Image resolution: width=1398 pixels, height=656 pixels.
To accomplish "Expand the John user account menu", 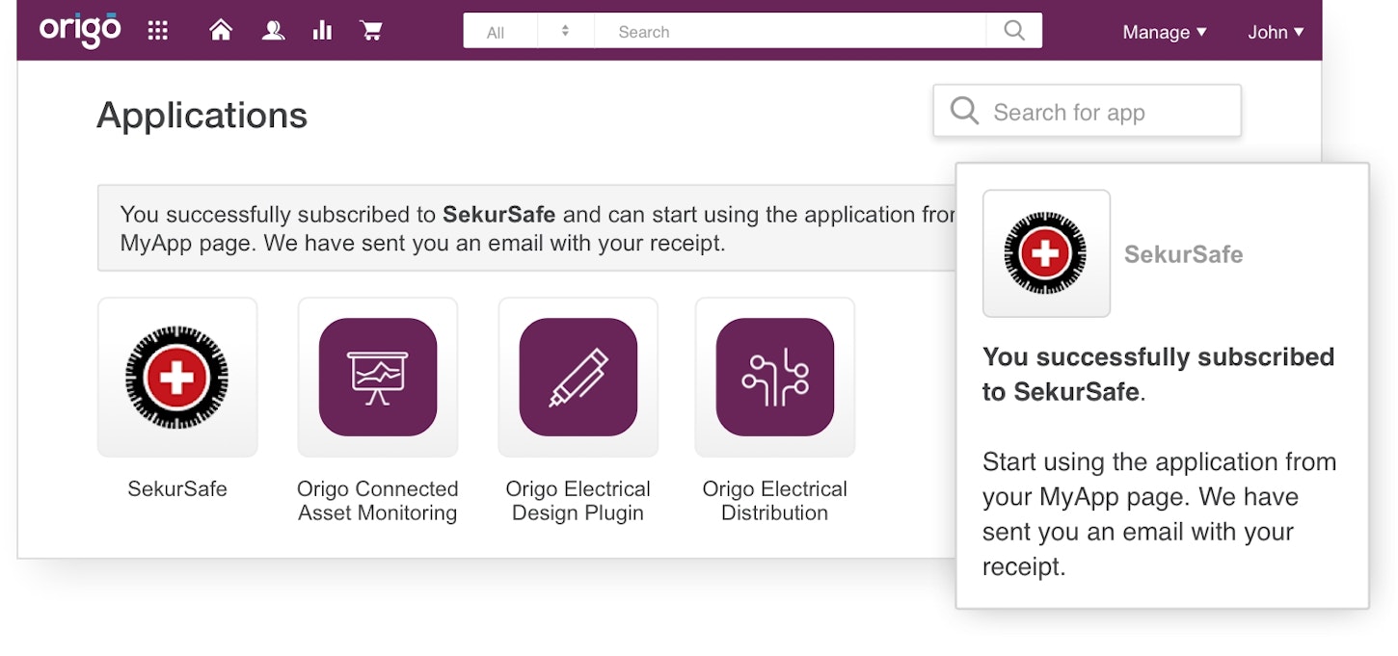I will (1275, 32).
